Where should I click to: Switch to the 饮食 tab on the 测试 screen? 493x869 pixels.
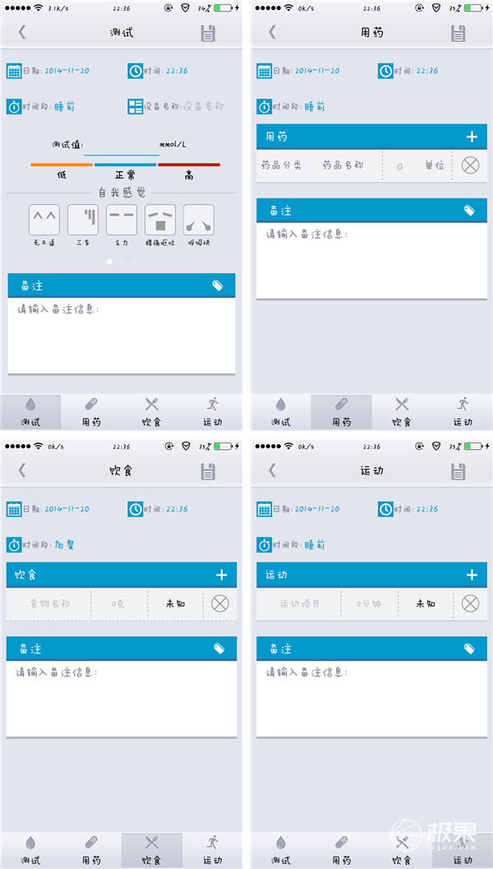(x=152, y=412)
